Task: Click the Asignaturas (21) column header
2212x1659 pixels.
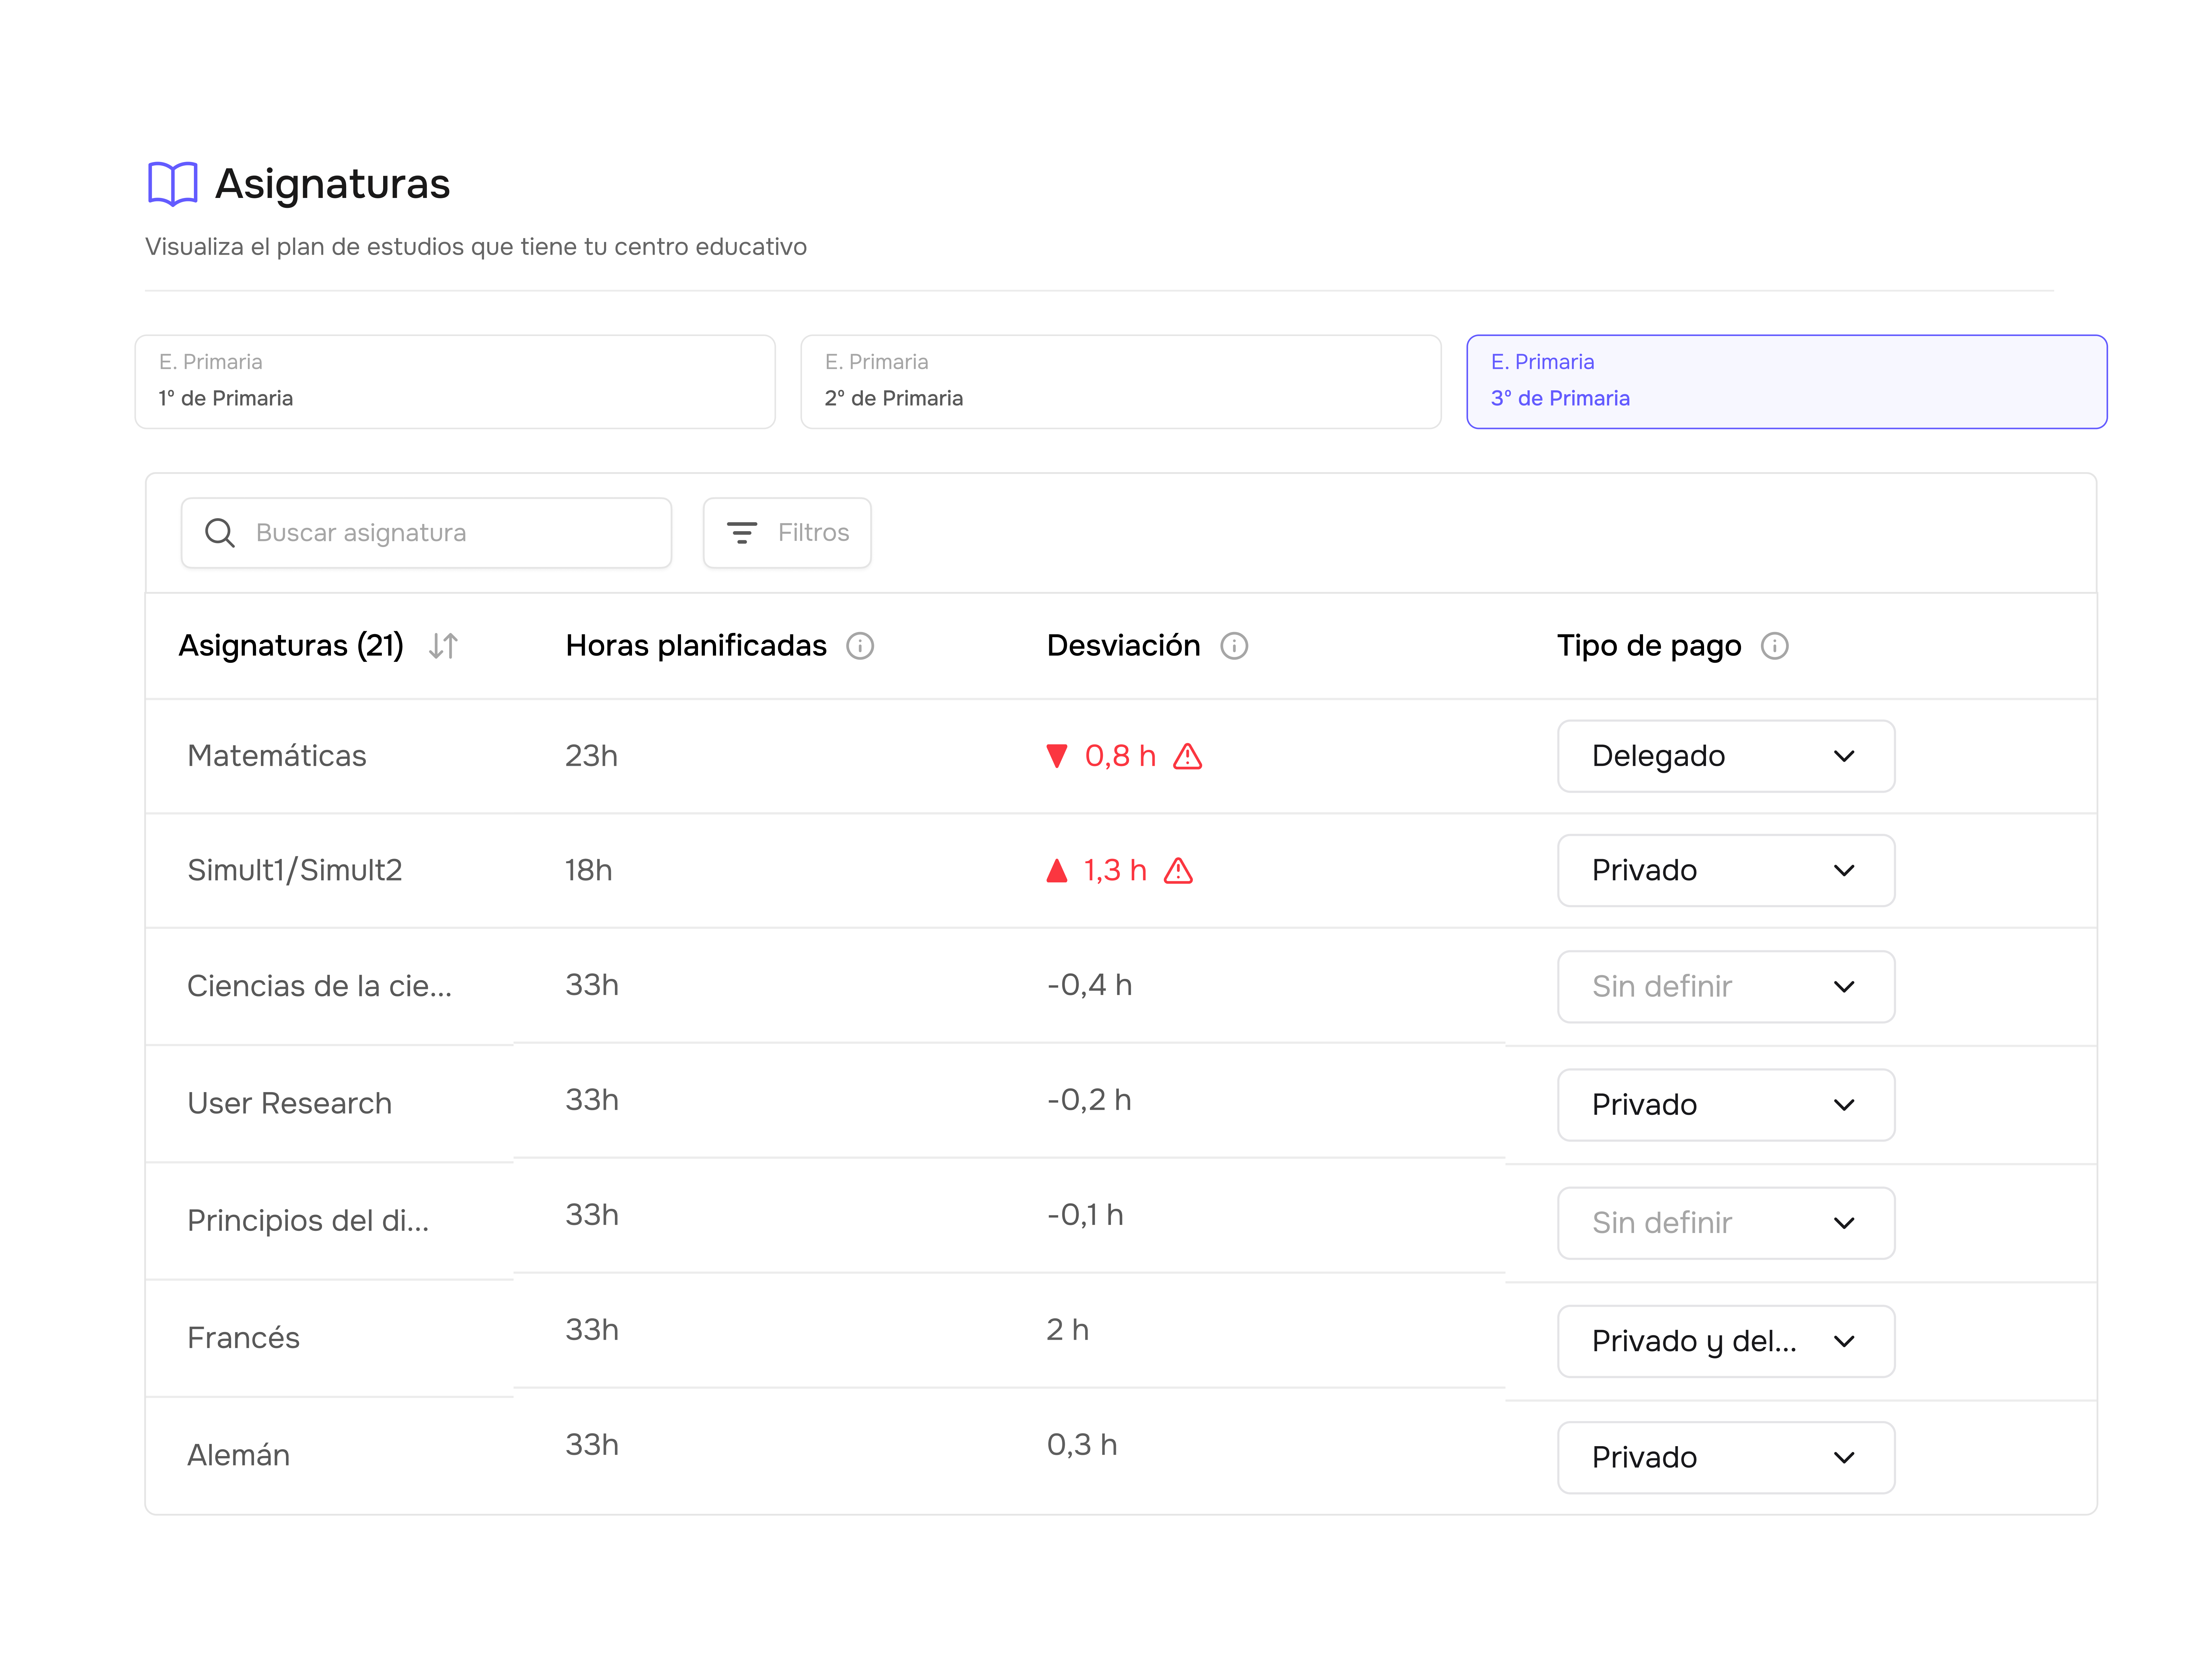Action: click(291, 646)
